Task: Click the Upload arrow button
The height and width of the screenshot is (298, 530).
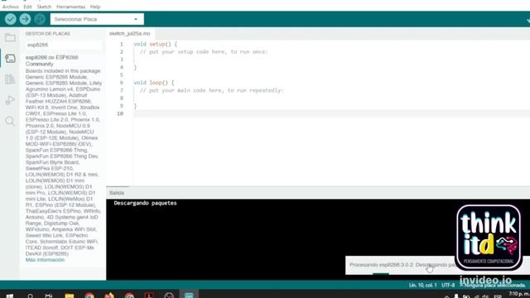Action: pos(25,19)
